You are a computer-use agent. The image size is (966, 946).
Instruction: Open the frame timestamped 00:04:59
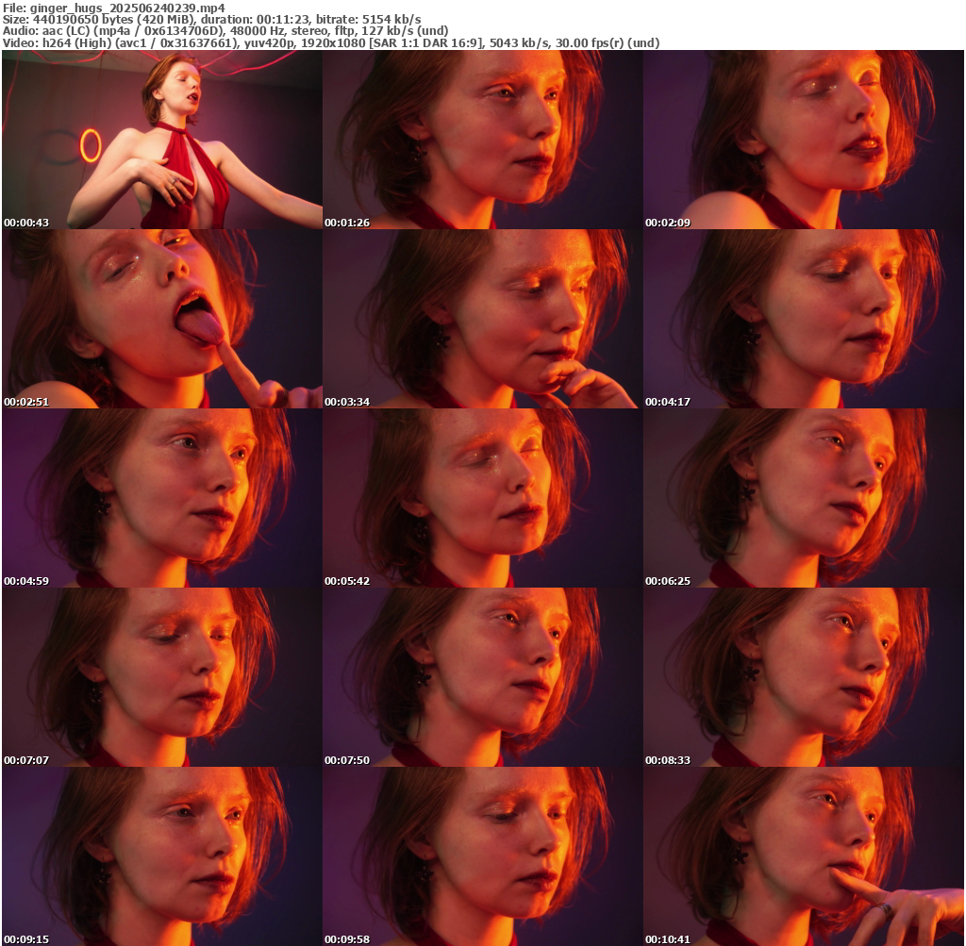point(161,498)
